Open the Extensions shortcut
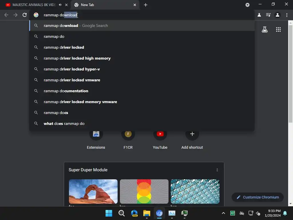 click(96, 140)
